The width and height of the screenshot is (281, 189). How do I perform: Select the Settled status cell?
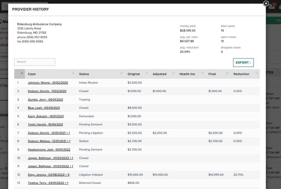pos(84,141)
